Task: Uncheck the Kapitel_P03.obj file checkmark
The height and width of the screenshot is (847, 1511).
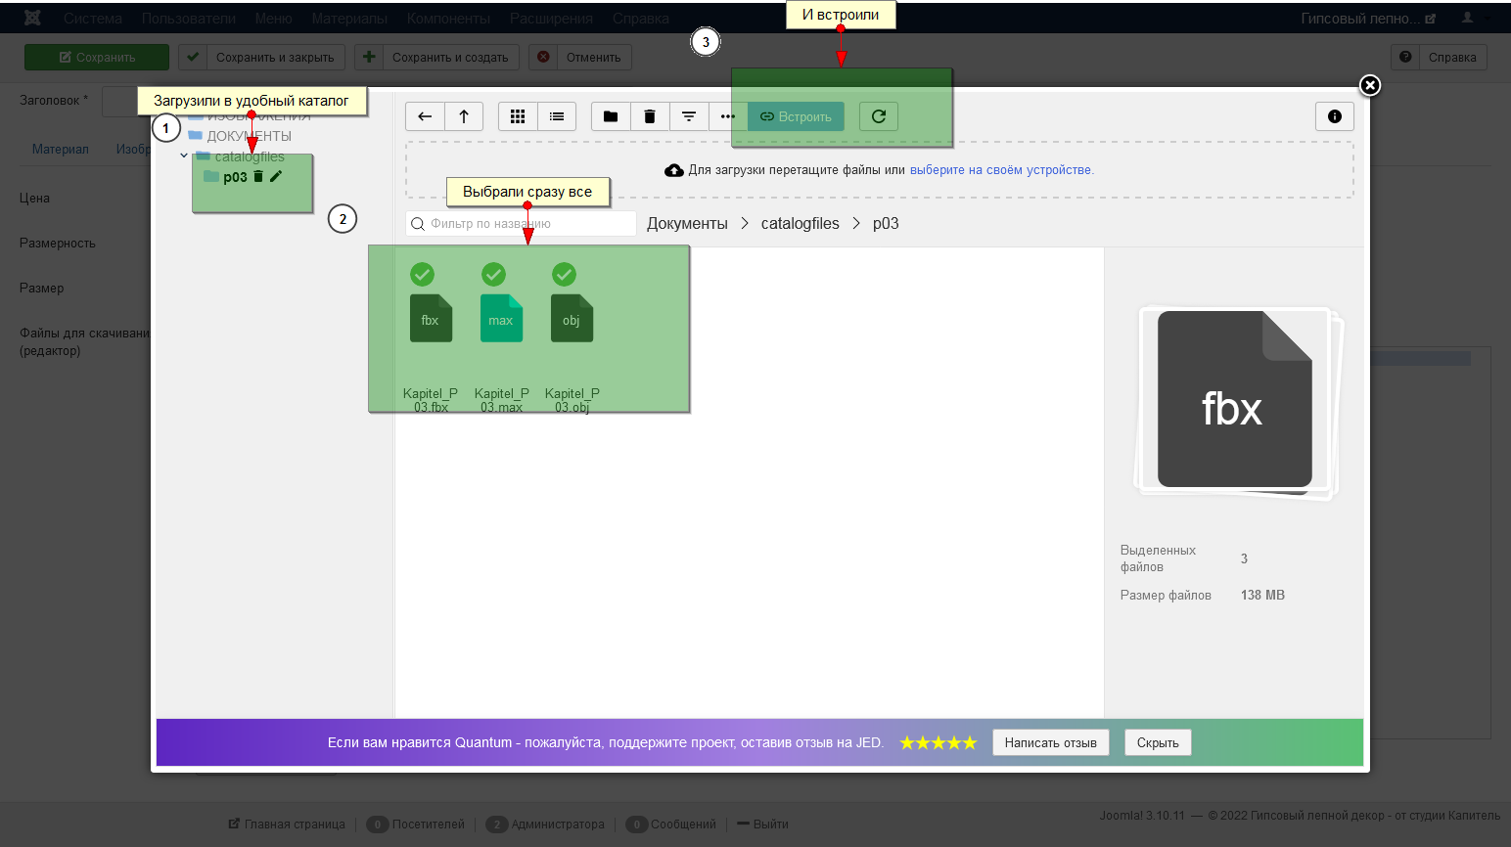Action: (x=564, y=274)
